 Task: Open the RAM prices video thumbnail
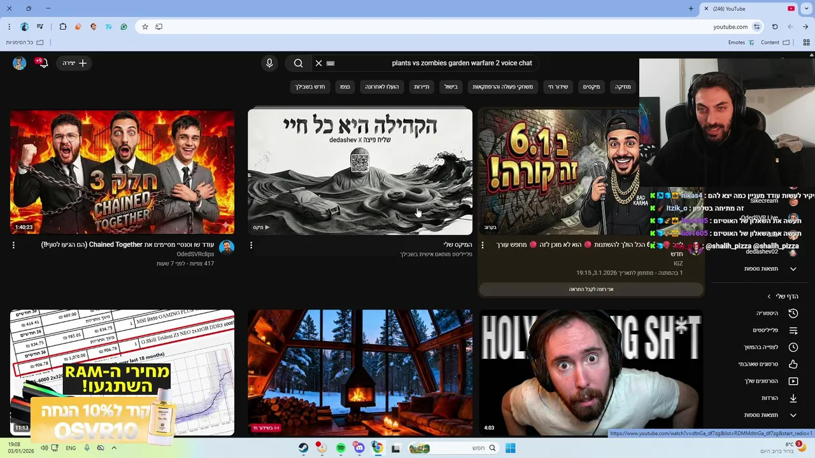[122, 373]
